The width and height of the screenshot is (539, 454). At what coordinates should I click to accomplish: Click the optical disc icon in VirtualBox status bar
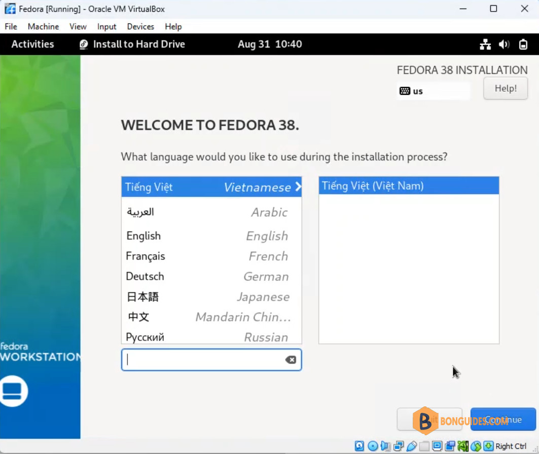(373, 446)
